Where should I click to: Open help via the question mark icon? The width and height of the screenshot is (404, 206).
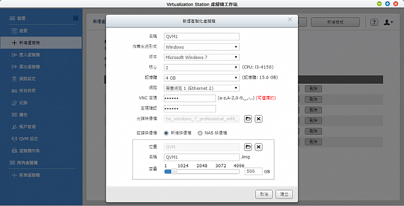tap(374, 22)
